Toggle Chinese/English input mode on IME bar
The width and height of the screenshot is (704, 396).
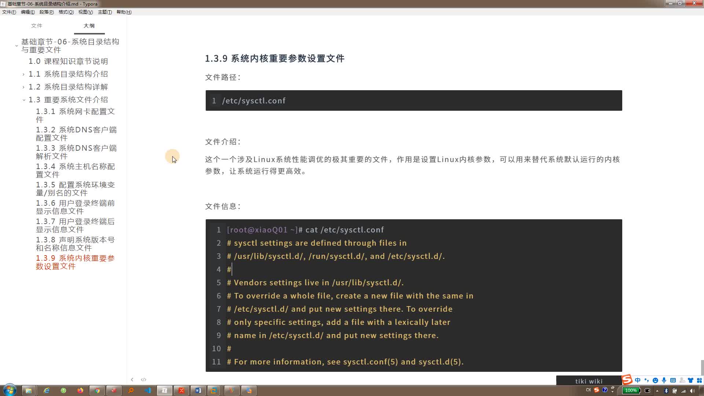point(638,380)
